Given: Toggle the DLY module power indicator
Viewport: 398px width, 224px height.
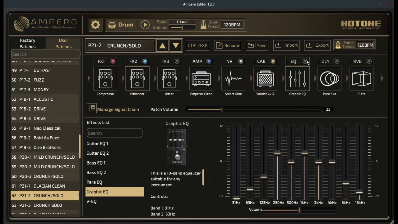Looking at the screenshot, I should (x=337, y=61).
